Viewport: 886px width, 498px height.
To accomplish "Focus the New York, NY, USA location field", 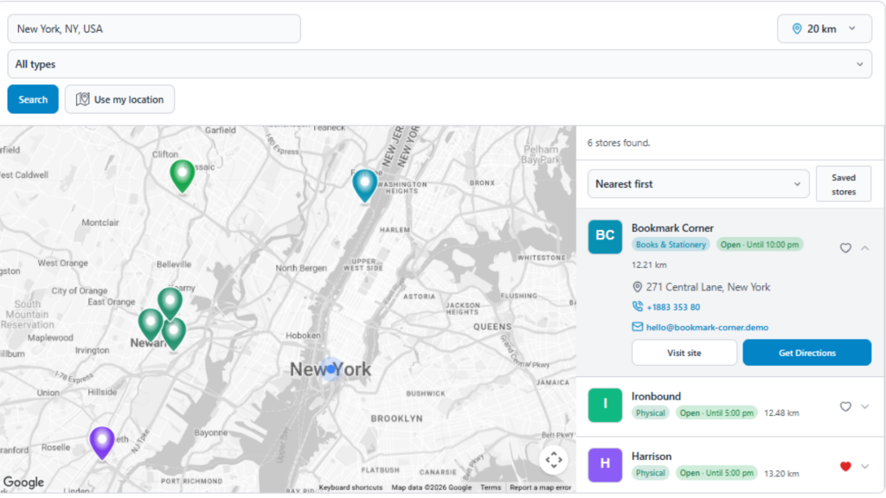I will (x=154, y=29).
